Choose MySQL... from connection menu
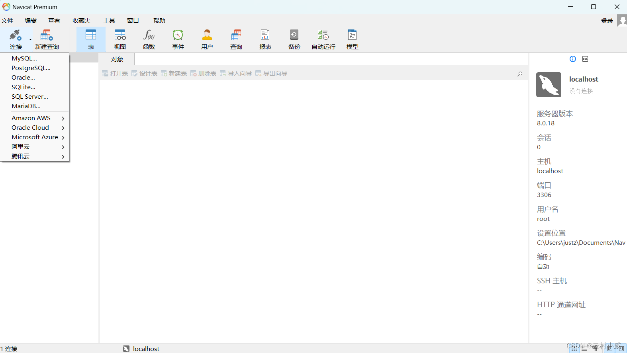Screen dimensions: 627x353 coord(35,58)
